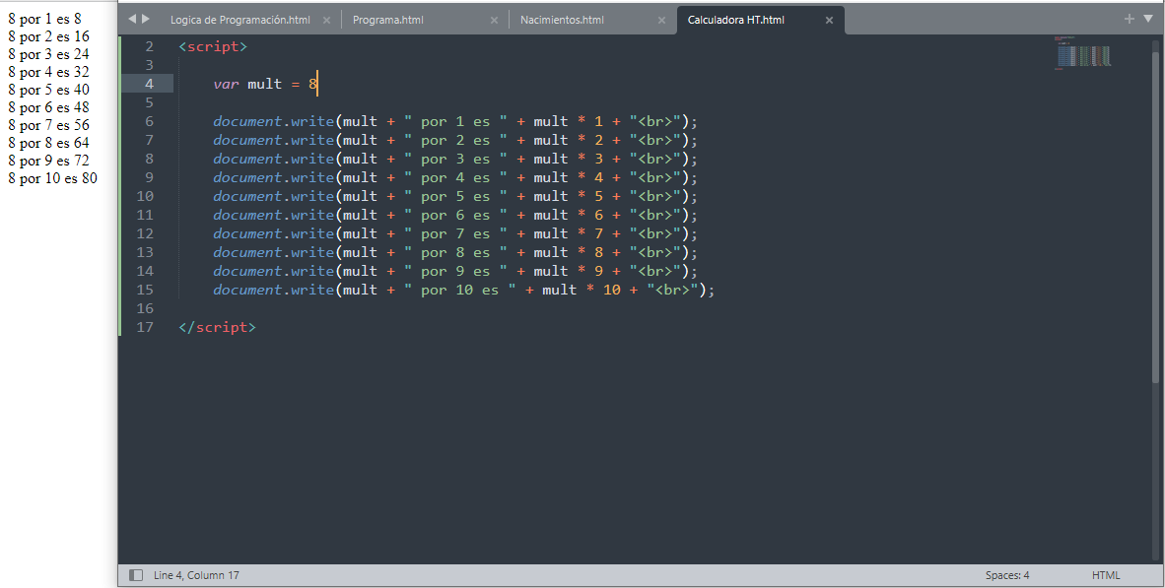Click browser output '8 por 10 es 80'
The height and width of the screenshot is (588, 1165).
click(x=53, y=178)
